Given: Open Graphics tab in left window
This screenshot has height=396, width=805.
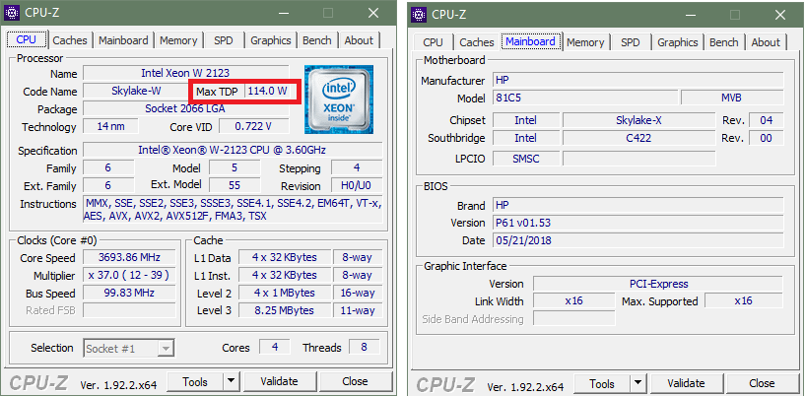Looking at the screenshot, I should (x=271, y=40).
